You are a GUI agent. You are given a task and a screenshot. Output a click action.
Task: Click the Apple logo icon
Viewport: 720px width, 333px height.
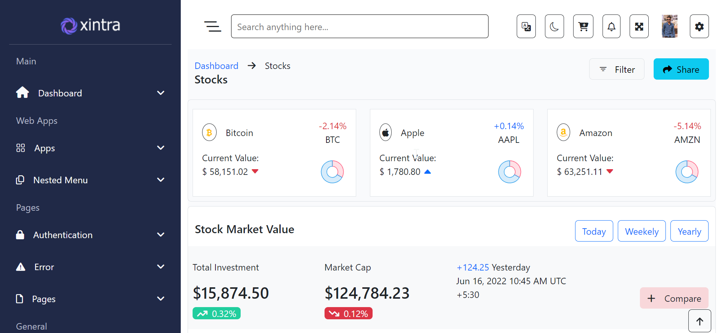pyautogui.click(x=386, y=133)
